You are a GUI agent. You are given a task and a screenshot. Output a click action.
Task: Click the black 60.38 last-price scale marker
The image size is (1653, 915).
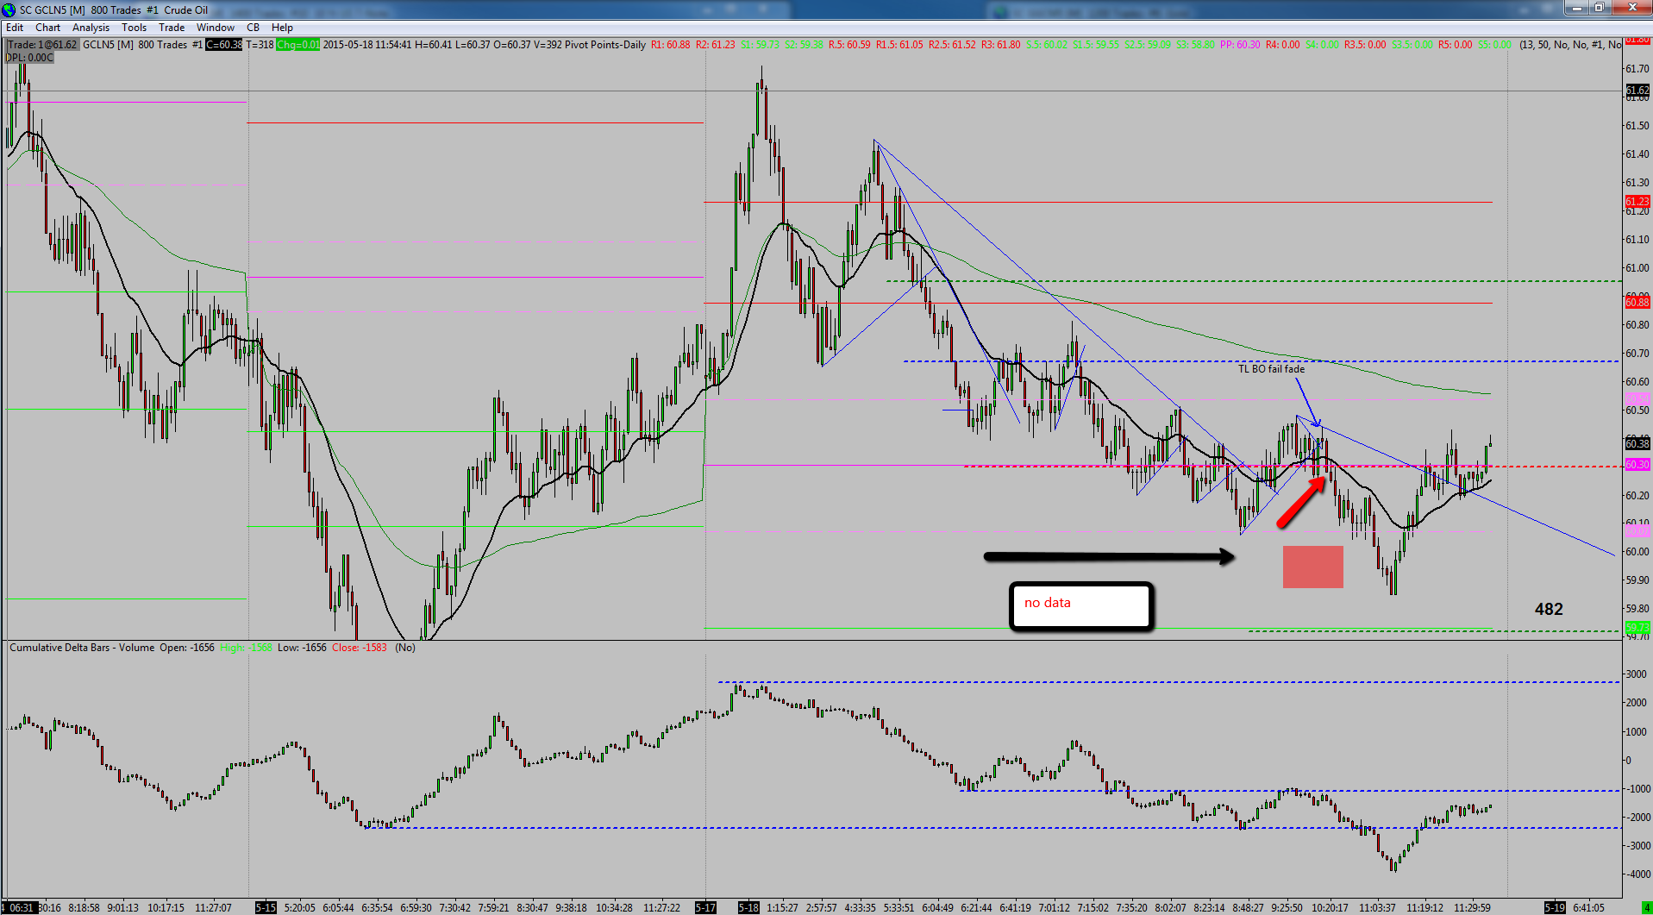(1637, 443)
